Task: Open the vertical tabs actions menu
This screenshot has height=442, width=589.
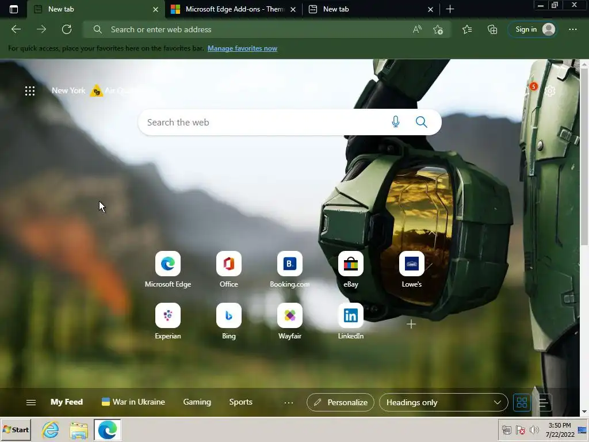Action: click(14, 9)
